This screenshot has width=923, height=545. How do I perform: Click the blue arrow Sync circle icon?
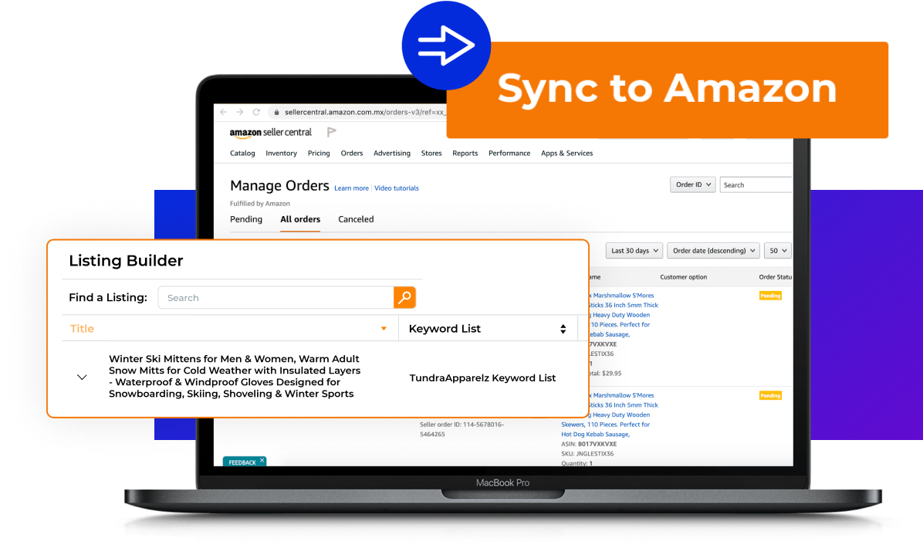pos(446,46)
